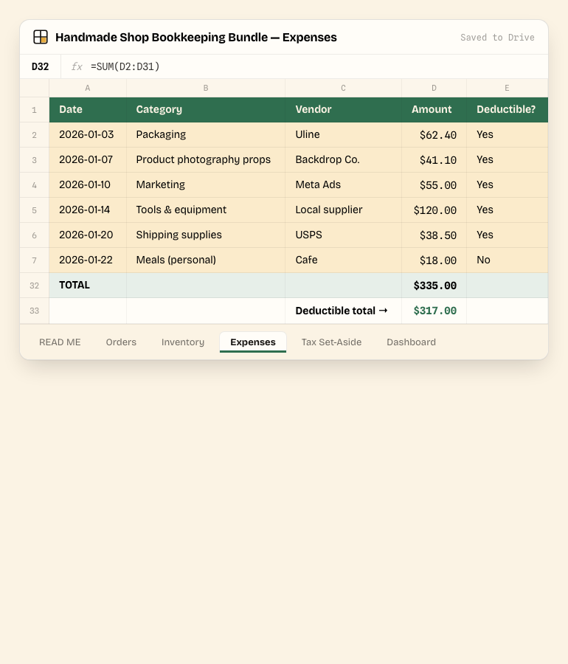Select the Marketing category cell
568x664 pixels.
point(206,184)
